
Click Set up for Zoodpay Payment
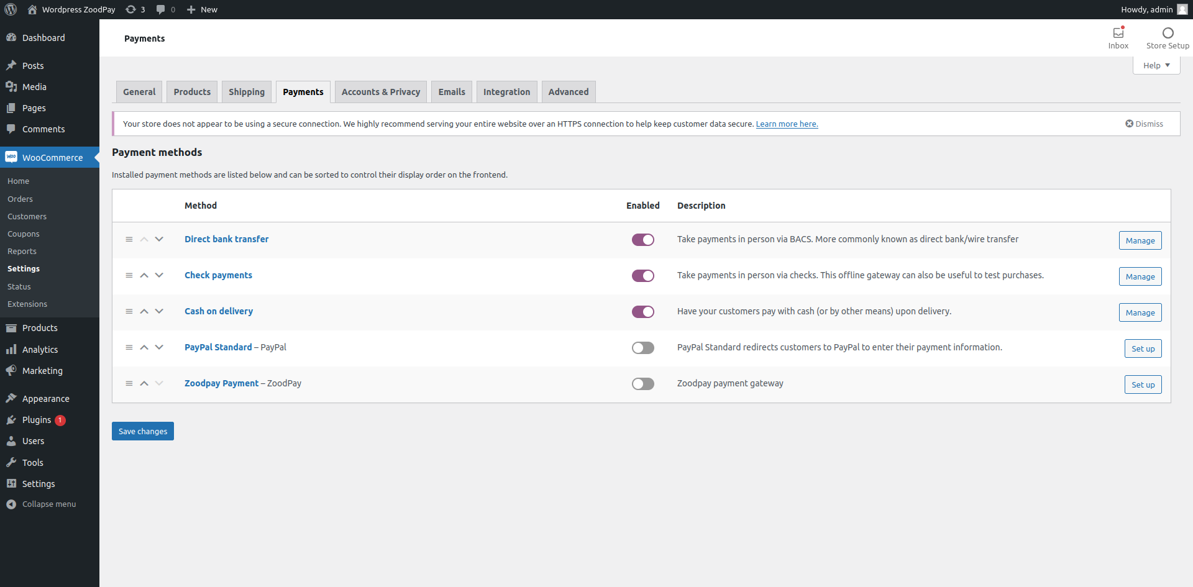[1143, 385]
